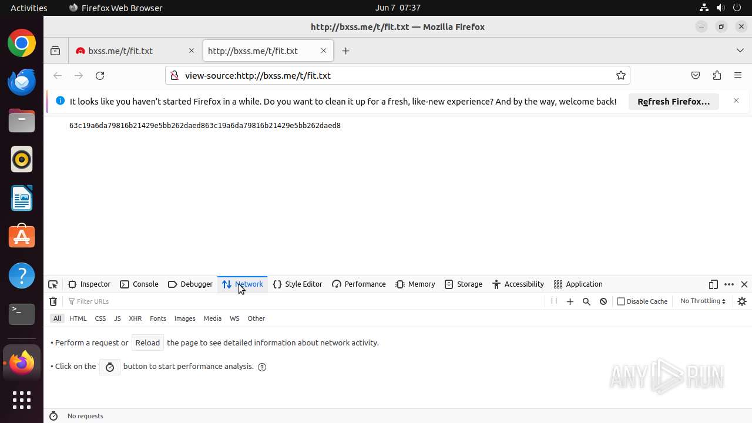Go back one page

coord(58,76)
